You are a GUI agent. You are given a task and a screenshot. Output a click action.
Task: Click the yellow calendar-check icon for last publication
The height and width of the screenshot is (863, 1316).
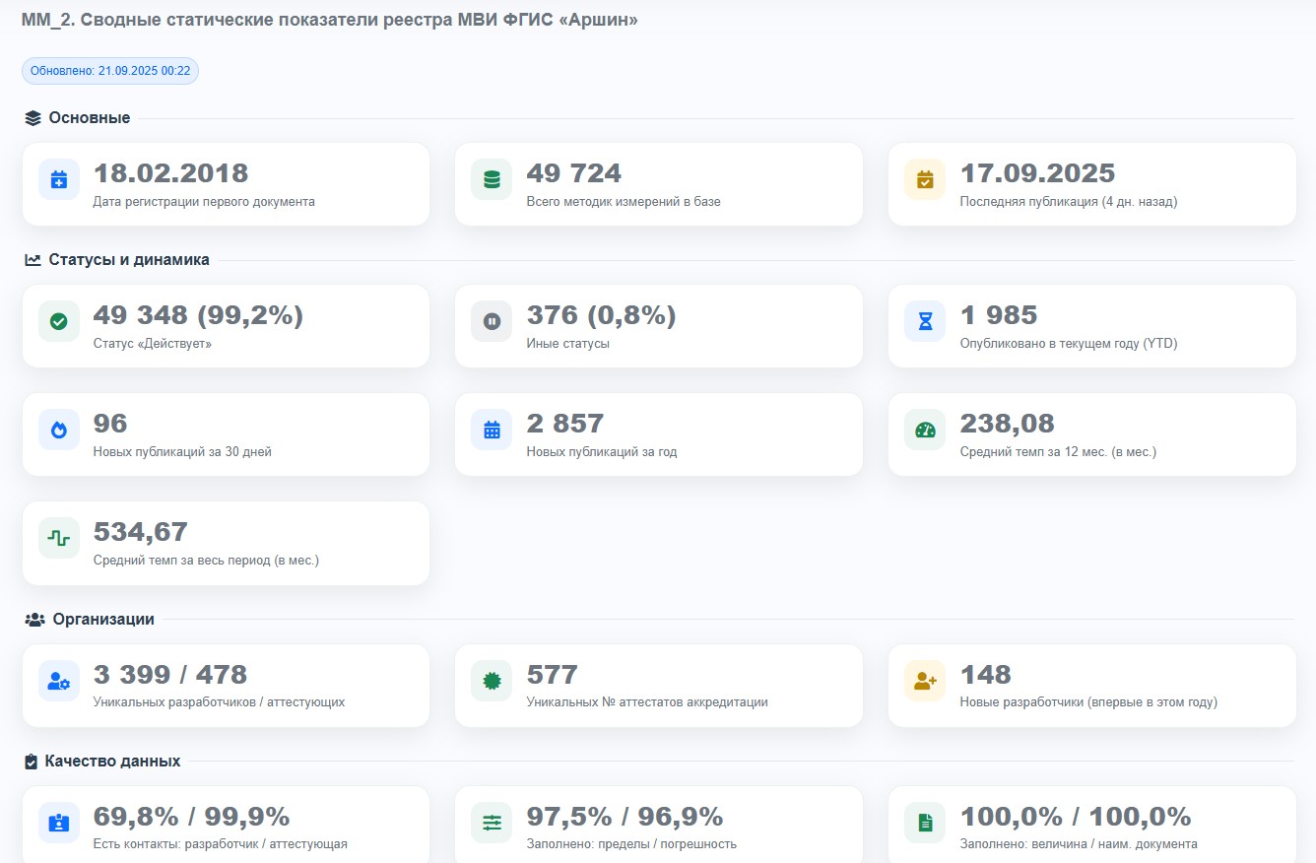pos(925,180)
